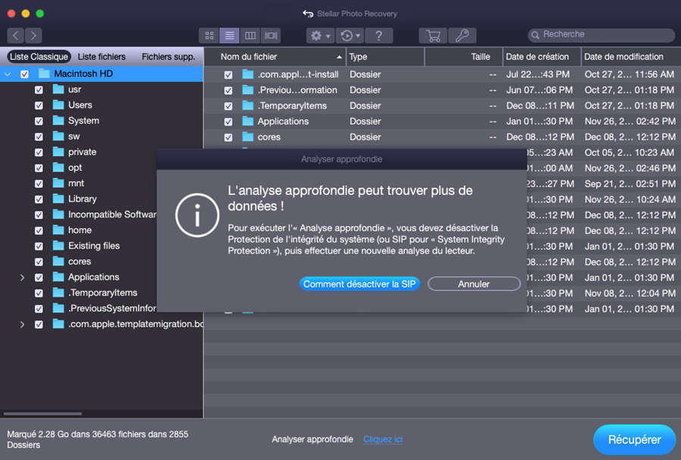Uncheck cores checkbox in file list

(228, 137)
